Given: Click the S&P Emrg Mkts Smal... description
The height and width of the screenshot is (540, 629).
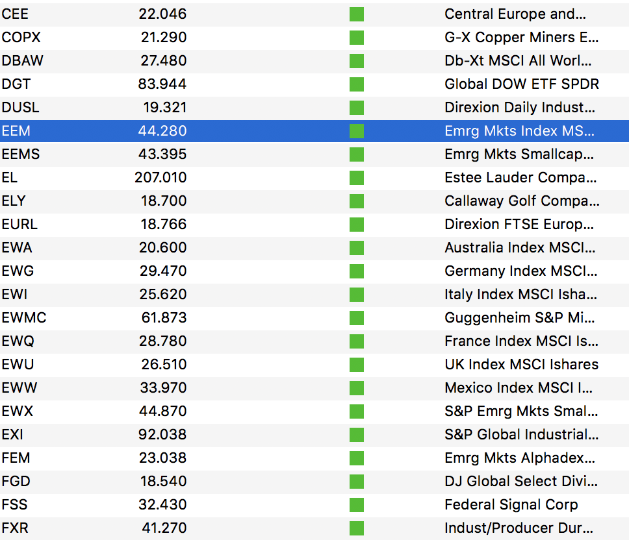Looking at the screenshot, I should click(521, 411).
